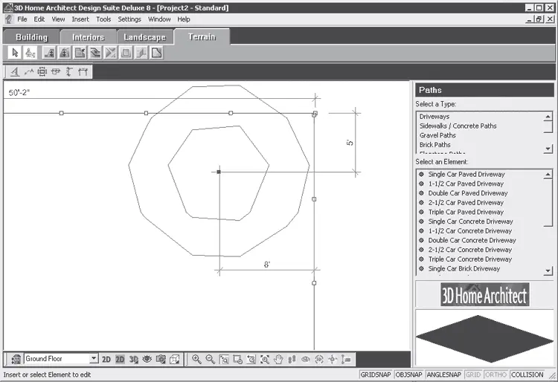Select the Pan hand tool
Image resolution: width=558 pixels, height=382 pixels.
pyautogui.click(x=279, y=359)
